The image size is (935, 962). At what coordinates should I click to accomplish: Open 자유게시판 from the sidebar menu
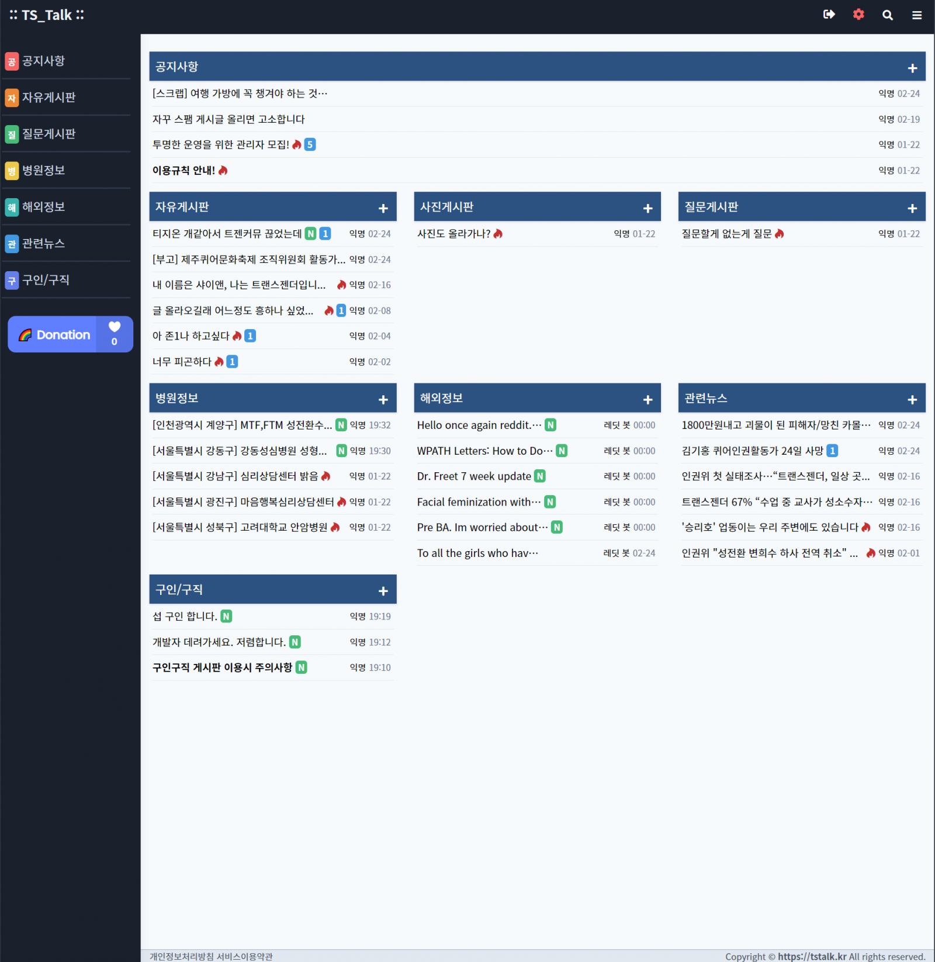click(x=49, y=98)
